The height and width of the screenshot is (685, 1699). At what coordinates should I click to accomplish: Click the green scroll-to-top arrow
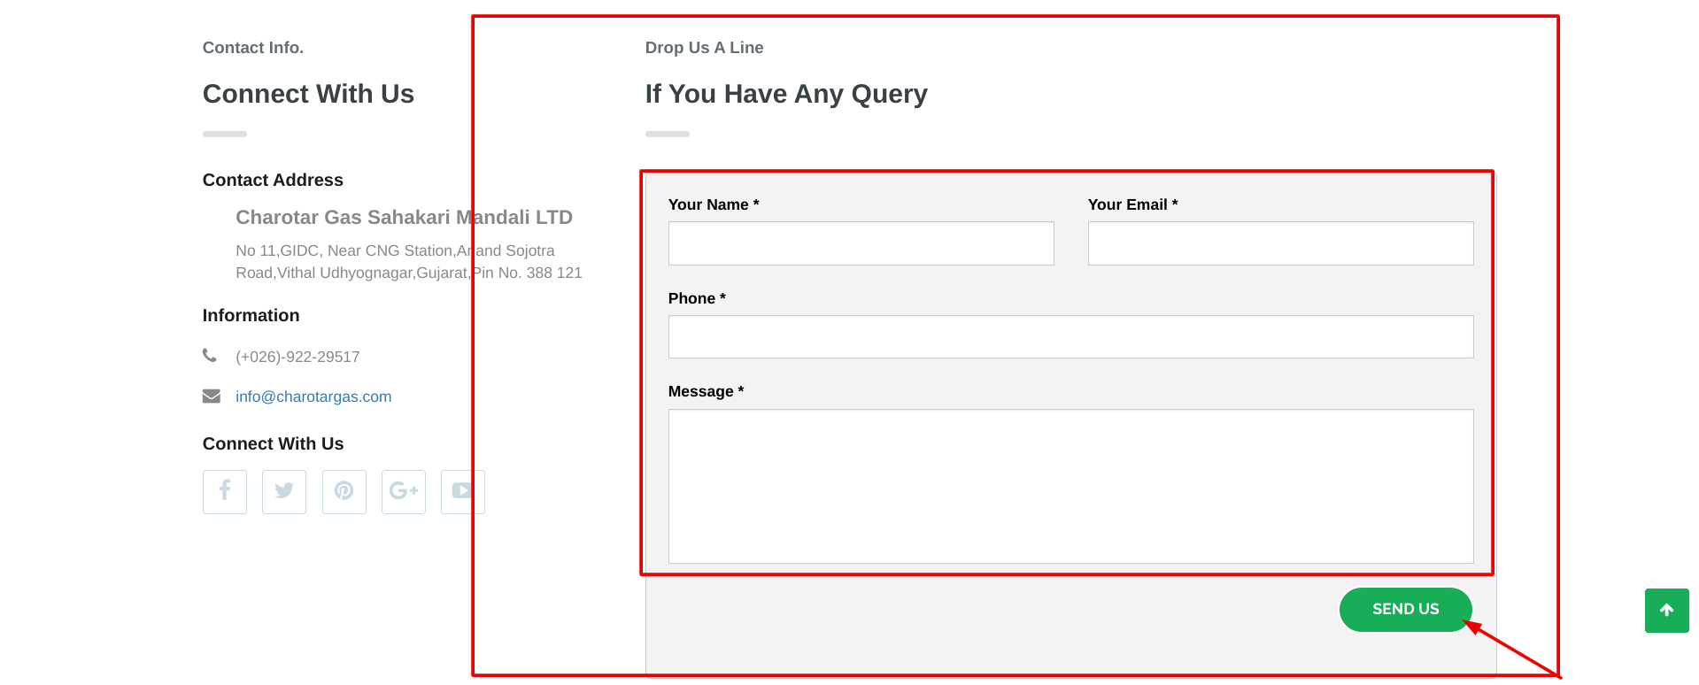1666,611
